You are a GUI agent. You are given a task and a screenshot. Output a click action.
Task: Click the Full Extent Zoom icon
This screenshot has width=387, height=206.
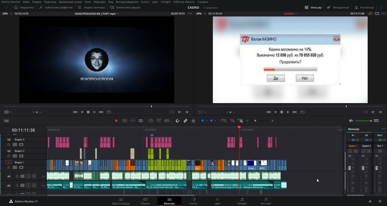tap(224, 120)
